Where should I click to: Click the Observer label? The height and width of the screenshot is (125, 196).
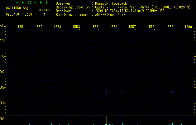pos(63,3)
